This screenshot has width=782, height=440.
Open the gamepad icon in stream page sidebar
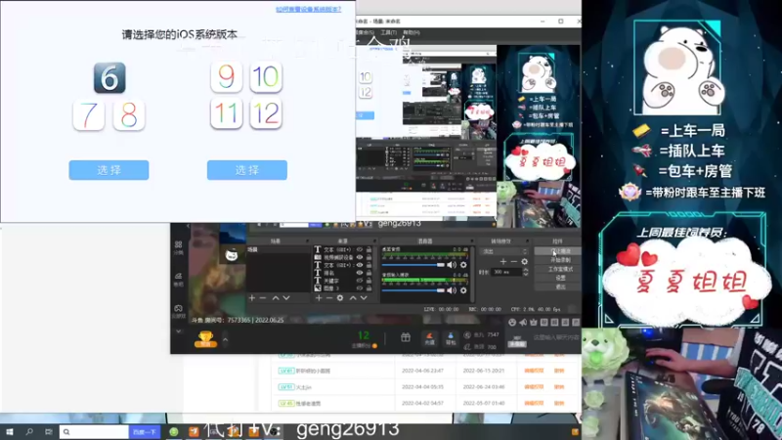click(x=179, y=310)
